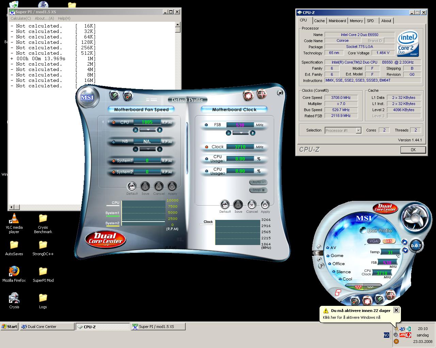Close the Windows activation balloon
Image resolution: width=436 pixels, height=348 pixels.
click(396, 310)
